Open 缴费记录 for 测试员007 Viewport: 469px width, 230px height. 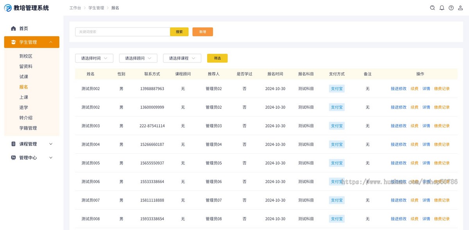click(x=442, y=200)
